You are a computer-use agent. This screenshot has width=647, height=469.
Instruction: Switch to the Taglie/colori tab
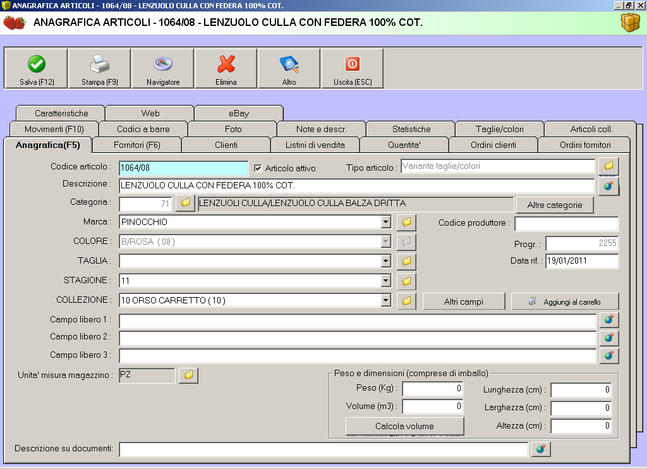click(x=499, y=129)
